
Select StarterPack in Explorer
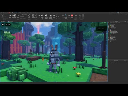pos(113,36)
